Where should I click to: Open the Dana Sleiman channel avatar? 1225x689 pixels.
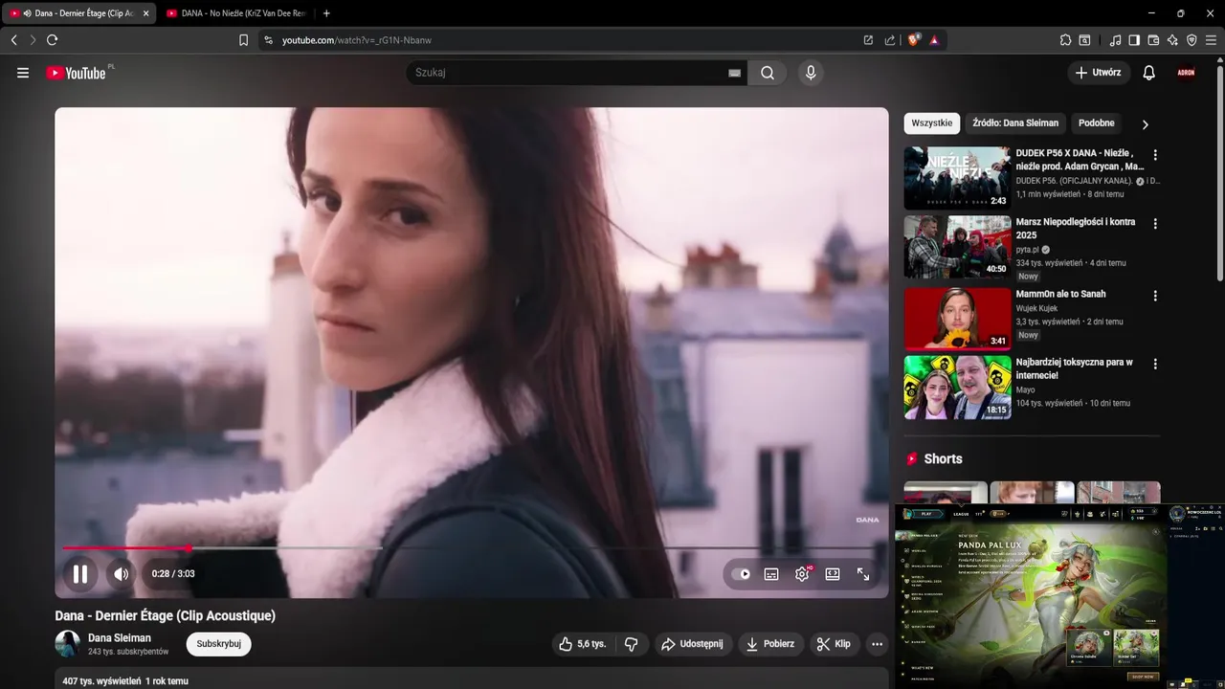point(68,644)
